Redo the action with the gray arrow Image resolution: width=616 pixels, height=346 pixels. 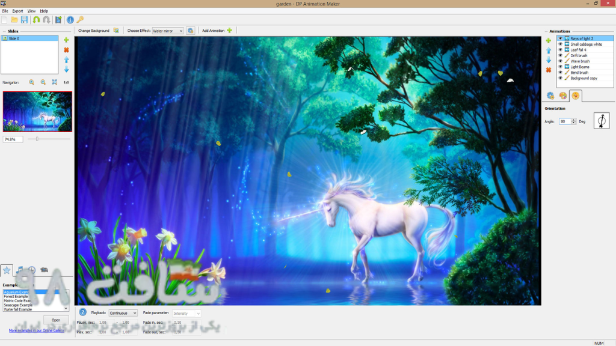click(46, 20)
